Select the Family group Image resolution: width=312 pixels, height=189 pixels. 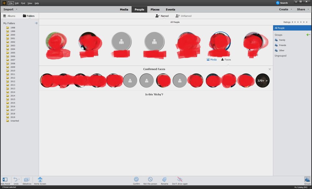click(x=282, y=40)
